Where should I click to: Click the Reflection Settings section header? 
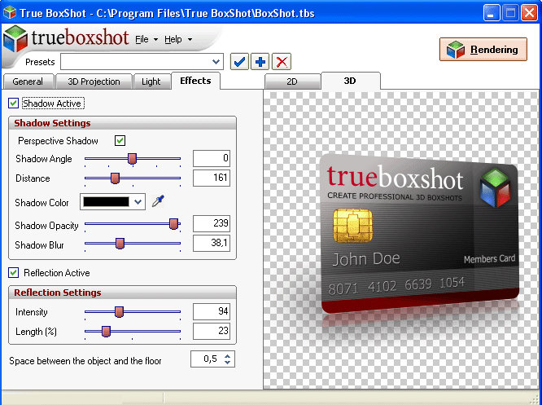[x=122, y=293]
